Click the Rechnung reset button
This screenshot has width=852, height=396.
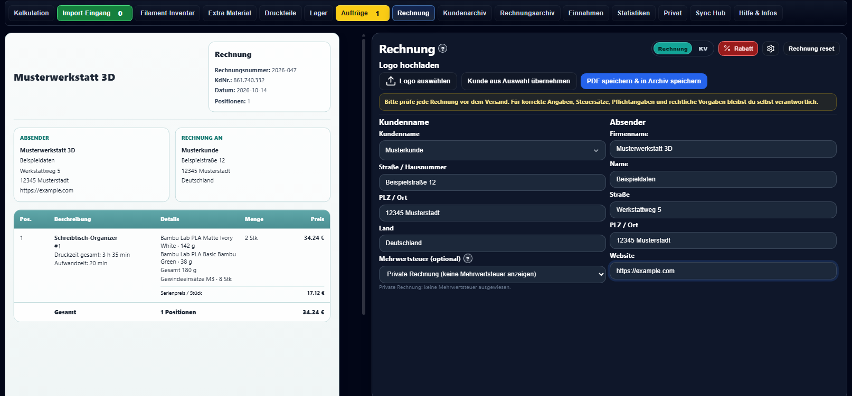tap(811, 49)
